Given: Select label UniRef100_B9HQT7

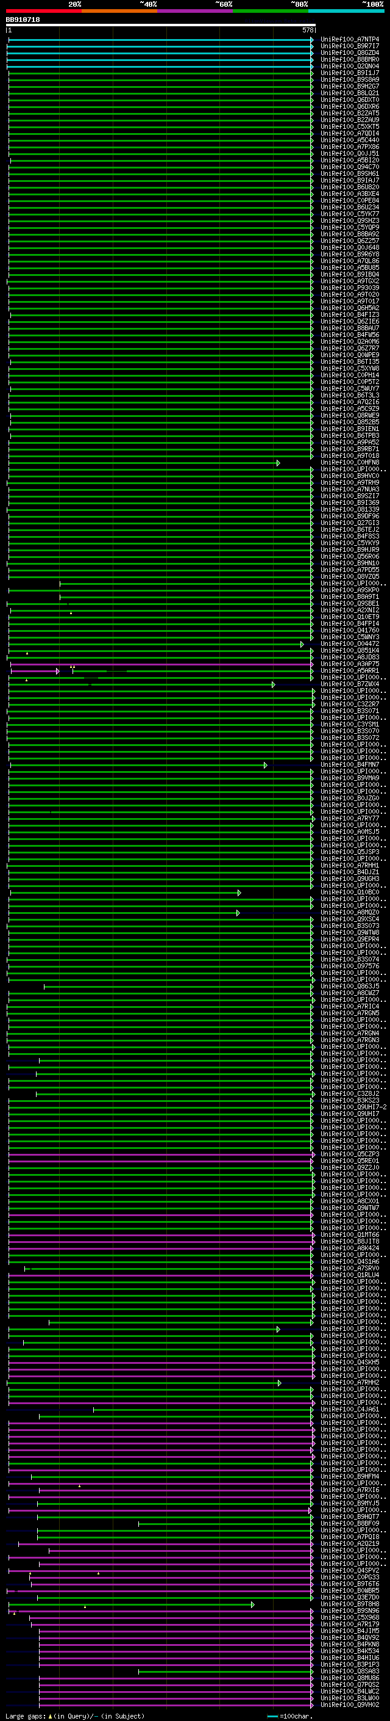Looking at the screenshot, I should point(350,1517).
